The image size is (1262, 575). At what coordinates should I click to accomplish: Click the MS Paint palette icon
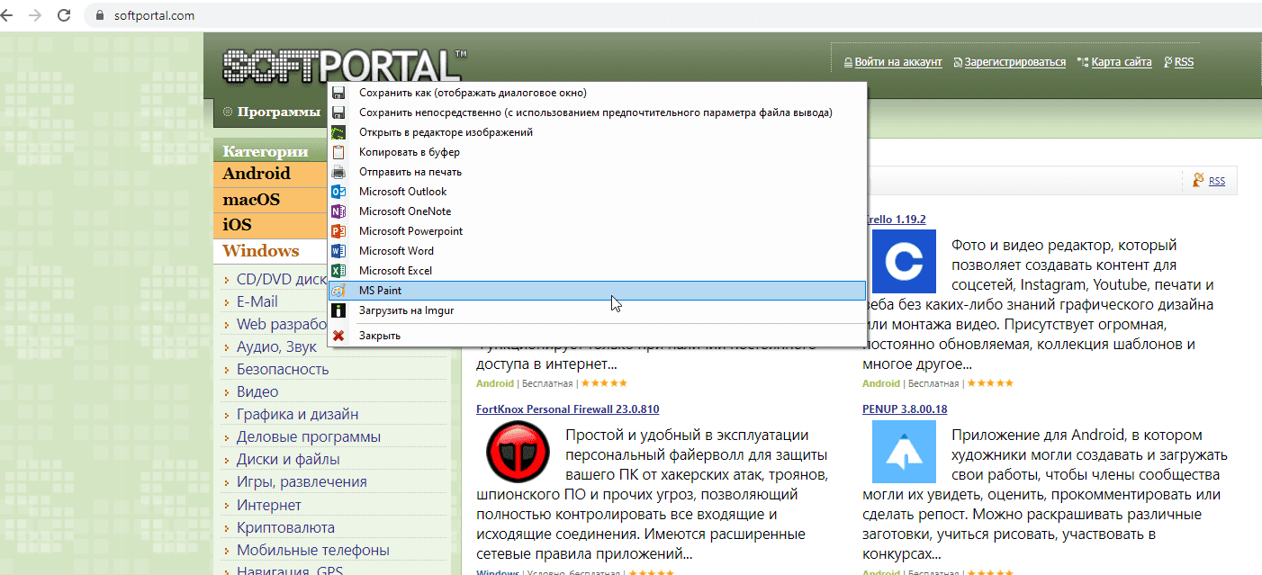[x=338, y=291]
